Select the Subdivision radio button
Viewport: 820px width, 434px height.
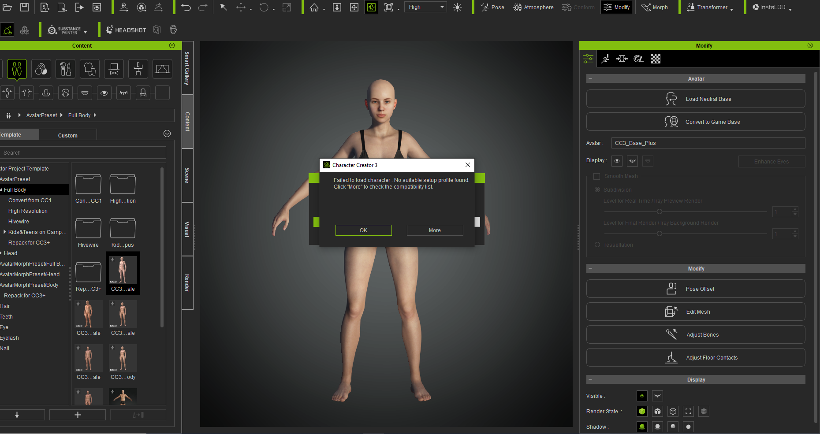coord(597,190)
